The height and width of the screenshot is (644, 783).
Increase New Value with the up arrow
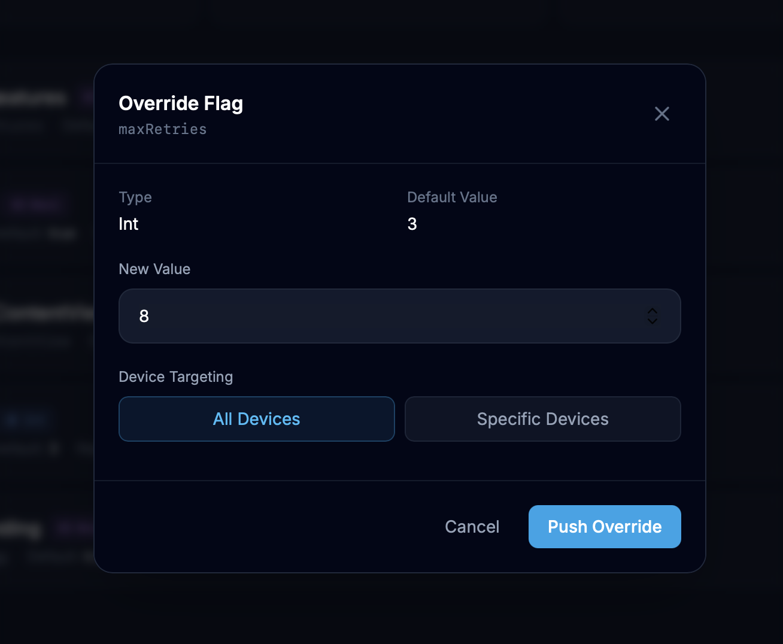652,311
